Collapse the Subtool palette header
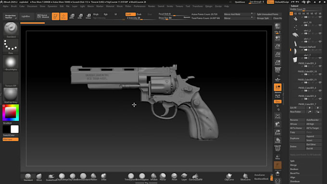 294,6
